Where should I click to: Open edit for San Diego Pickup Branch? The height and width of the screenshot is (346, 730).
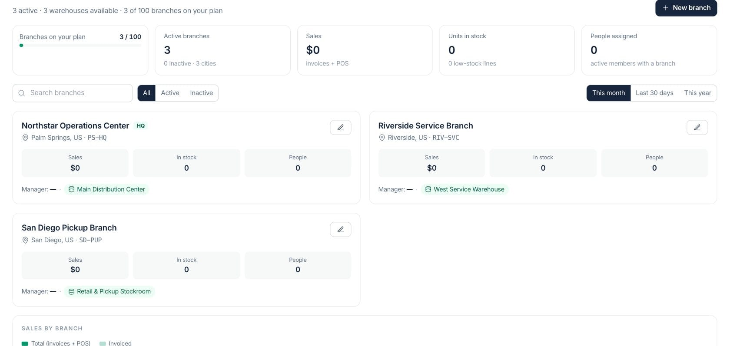pos(340,229)
